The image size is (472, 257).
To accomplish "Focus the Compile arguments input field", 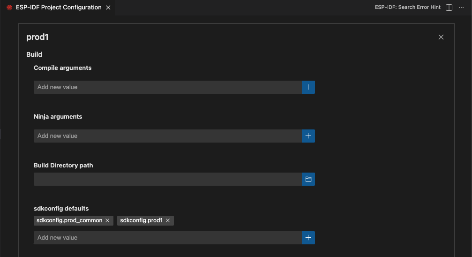I will pos(167,87).
